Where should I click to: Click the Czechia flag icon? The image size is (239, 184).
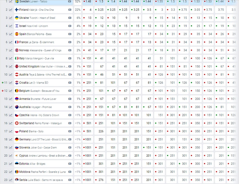(17, 115)
